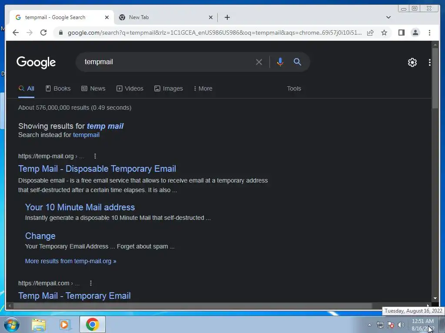The height and width of the screenshot is (333, 445).
Task: Click the scrollbar down arrow
Action: tap(435, 298)
